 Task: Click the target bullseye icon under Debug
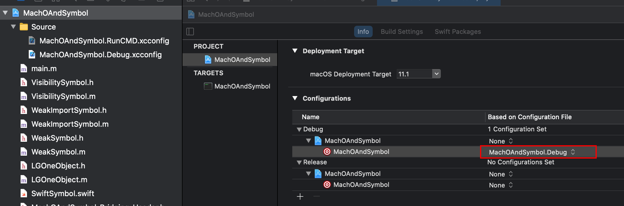pos(327,152)
